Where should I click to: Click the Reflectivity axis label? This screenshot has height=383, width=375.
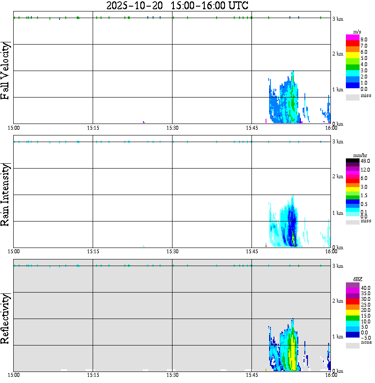point(5,319)
